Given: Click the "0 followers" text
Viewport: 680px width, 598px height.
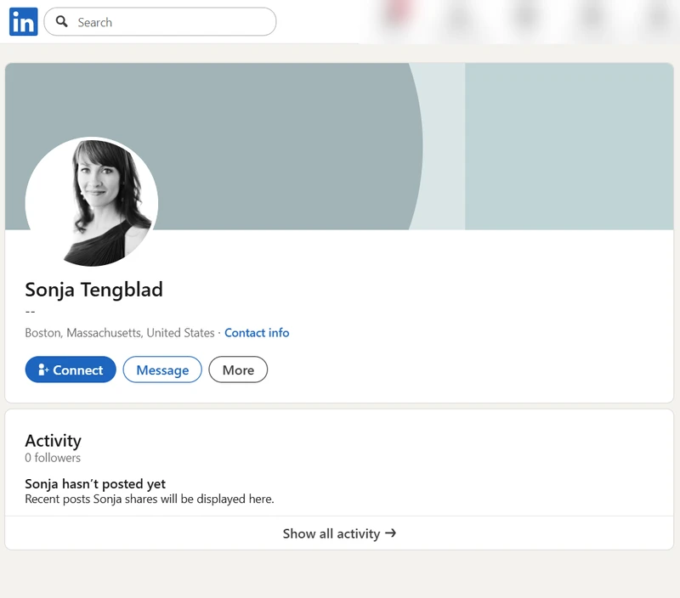Looking at the screenshot, I should point(53,458).
